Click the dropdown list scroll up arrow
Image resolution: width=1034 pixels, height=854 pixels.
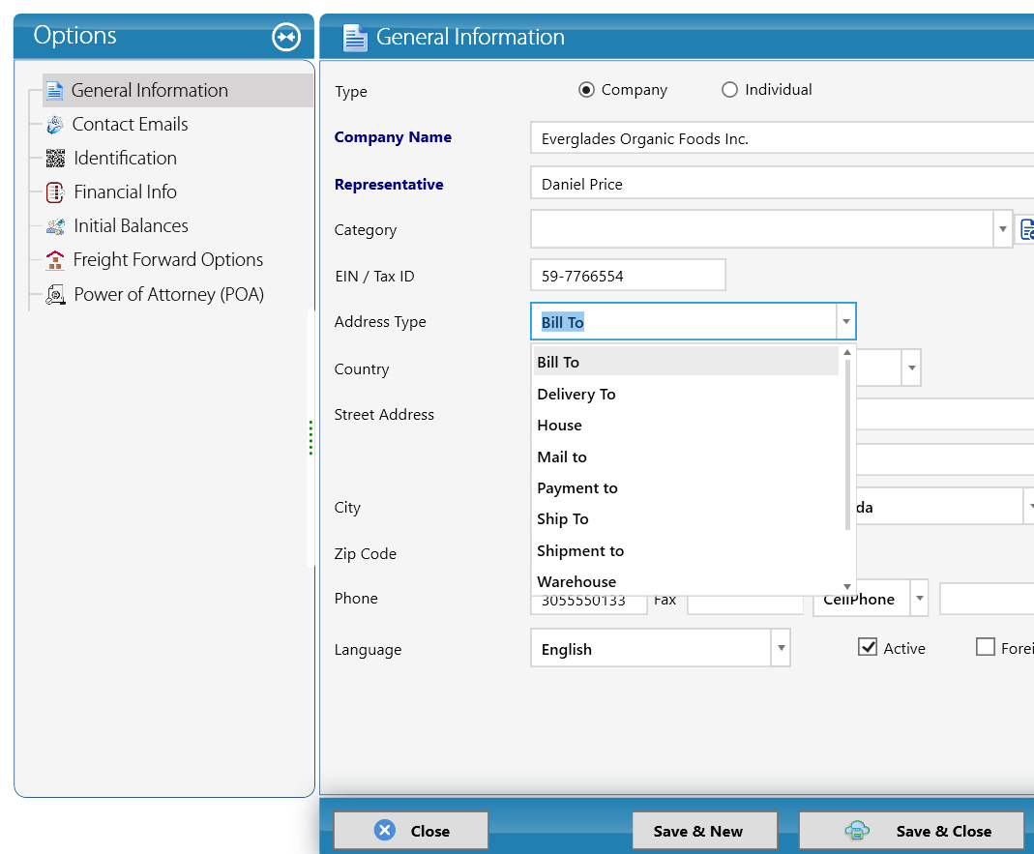point(847,352)
